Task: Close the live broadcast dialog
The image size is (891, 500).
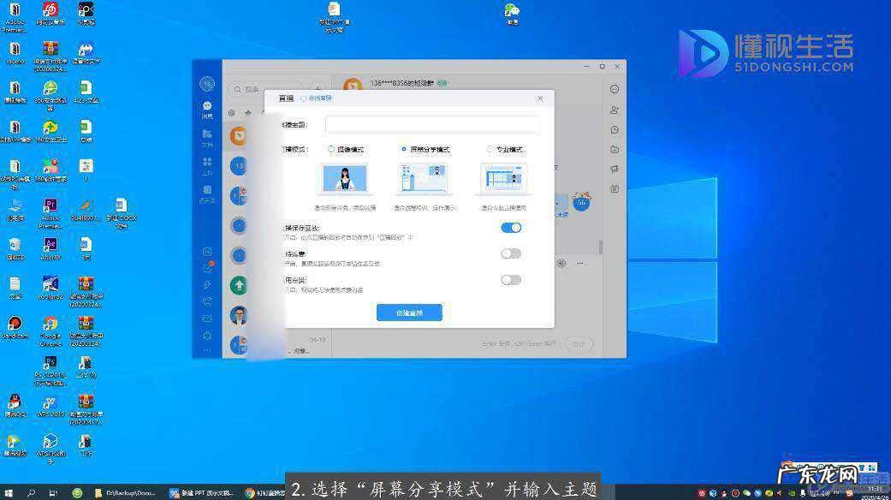Action: coord(540,98)
